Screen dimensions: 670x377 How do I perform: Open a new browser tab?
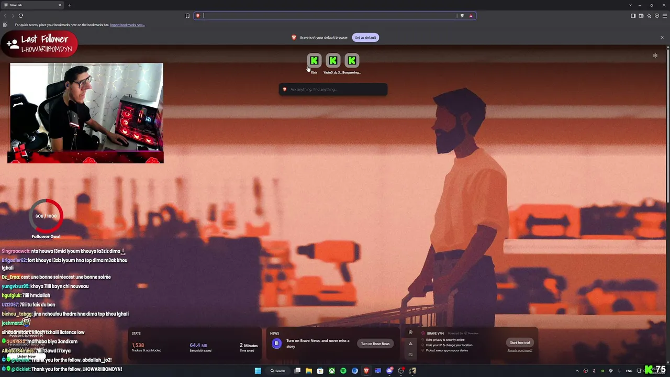tap(69, 5)
